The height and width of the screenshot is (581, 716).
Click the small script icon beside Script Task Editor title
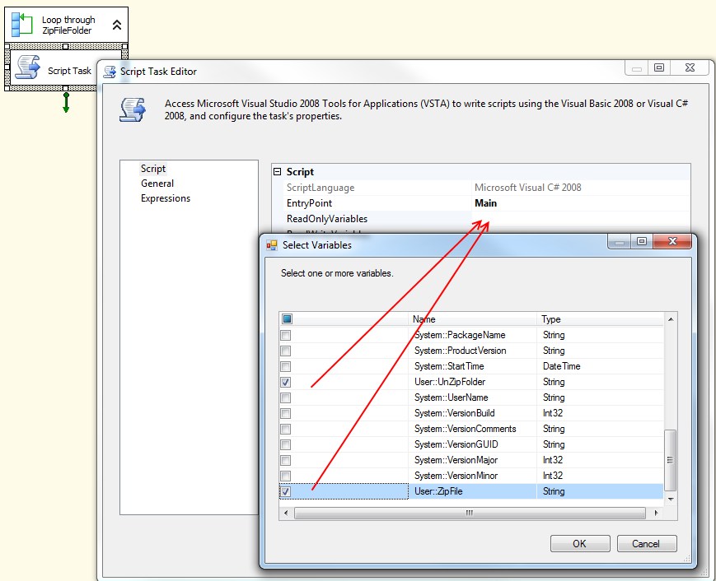tap(107, 72)
